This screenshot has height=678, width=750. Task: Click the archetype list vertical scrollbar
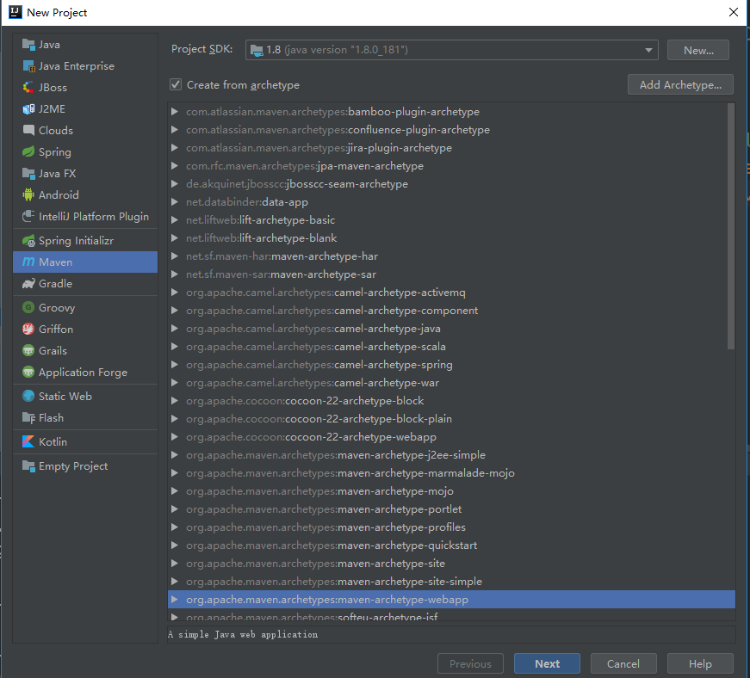coord(730,226)
